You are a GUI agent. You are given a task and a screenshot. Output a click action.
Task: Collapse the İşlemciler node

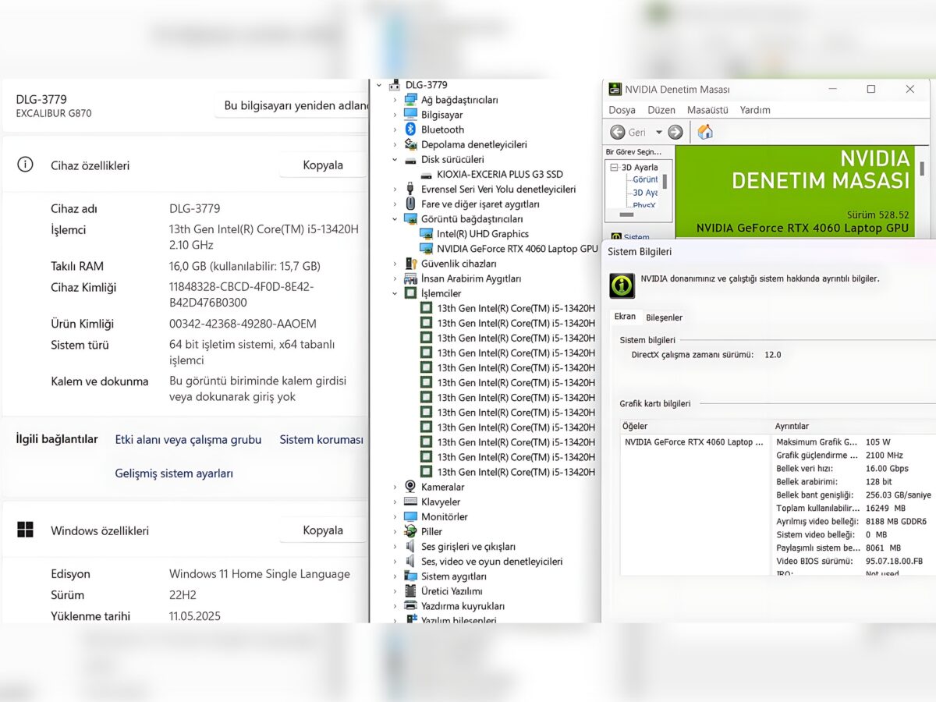point(395,293)
